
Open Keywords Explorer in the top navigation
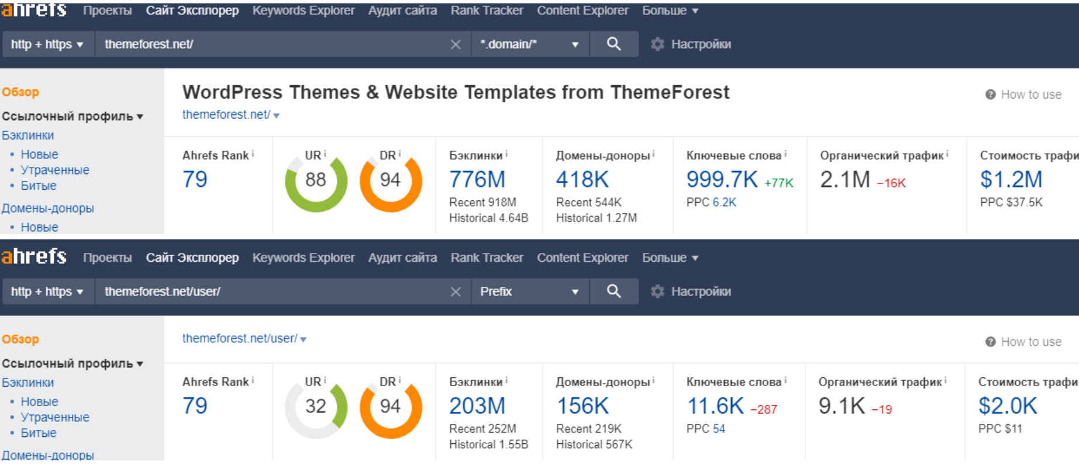(304, 11)
